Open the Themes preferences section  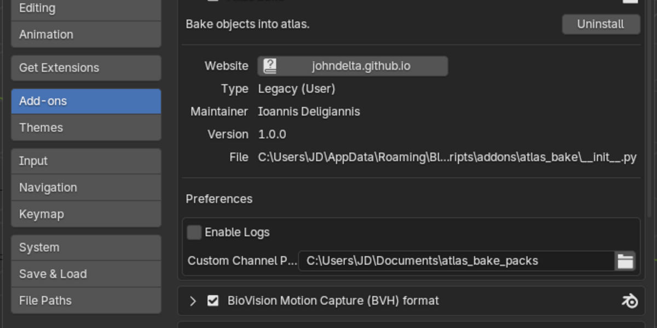[86, 127]
